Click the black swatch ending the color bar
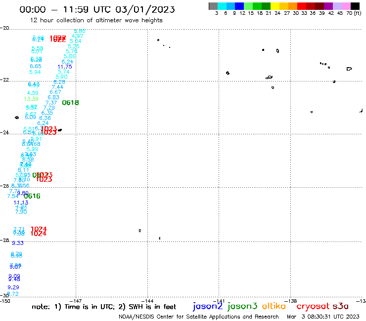Image resolution: width=366 pixels, height=321 pixels. (x=355, y=6)
